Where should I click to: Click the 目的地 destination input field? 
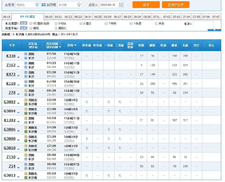[69, 5]
